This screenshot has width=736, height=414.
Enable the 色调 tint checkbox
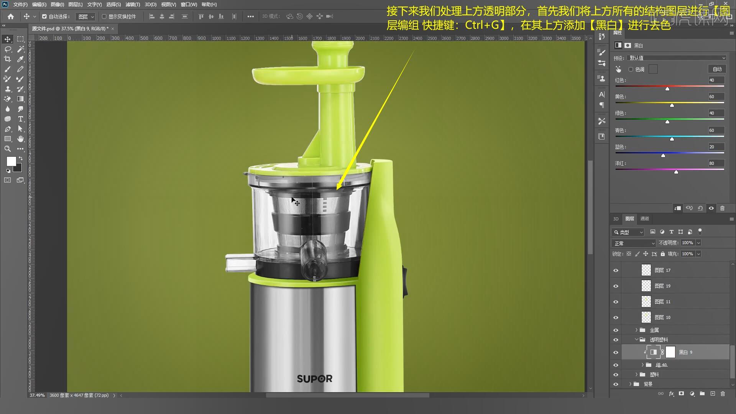pyautogui.click(x=631, y=69)
